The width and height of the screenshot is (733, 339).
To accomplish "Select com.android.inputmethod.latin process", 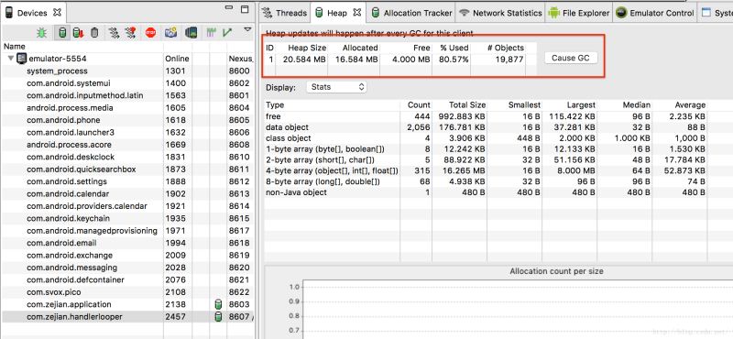I will point(127,95).
